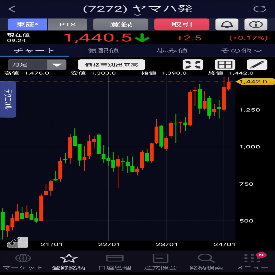This screenshot has height=275, width=275.
Task: Go back with the left arrow
Action: click(12, 9)
